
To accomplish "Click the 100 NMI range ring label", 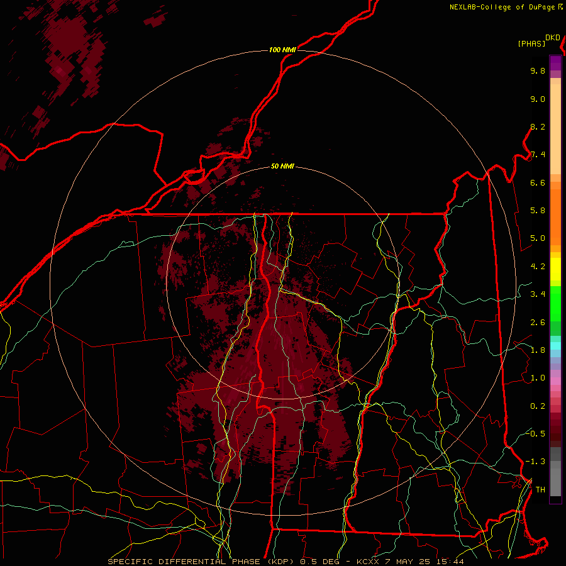I will point(282,50).
